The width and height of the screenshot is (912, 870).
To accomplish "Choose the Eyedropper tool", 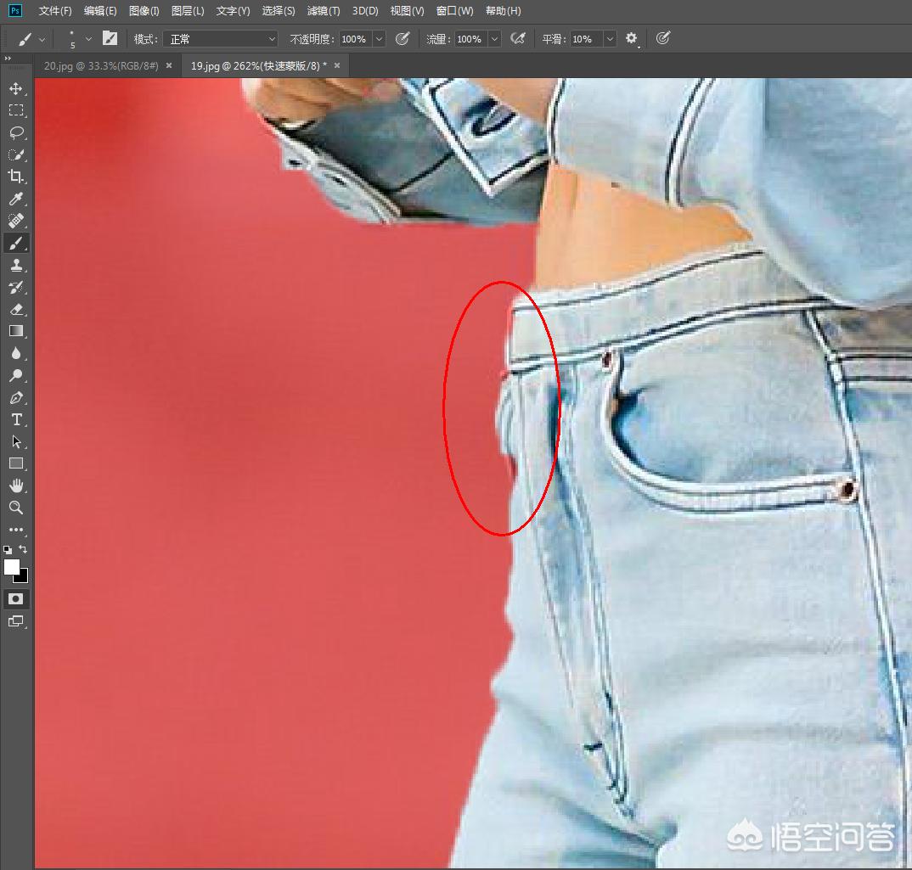I will [15, 199].
